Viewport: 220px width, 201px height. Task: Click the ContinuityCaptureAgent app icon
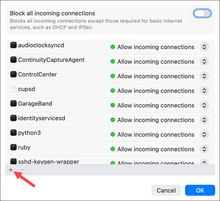13,60
